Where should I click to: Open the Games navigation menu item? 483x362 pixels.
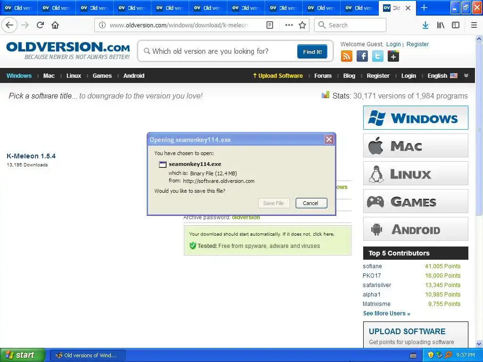point(102,76)
